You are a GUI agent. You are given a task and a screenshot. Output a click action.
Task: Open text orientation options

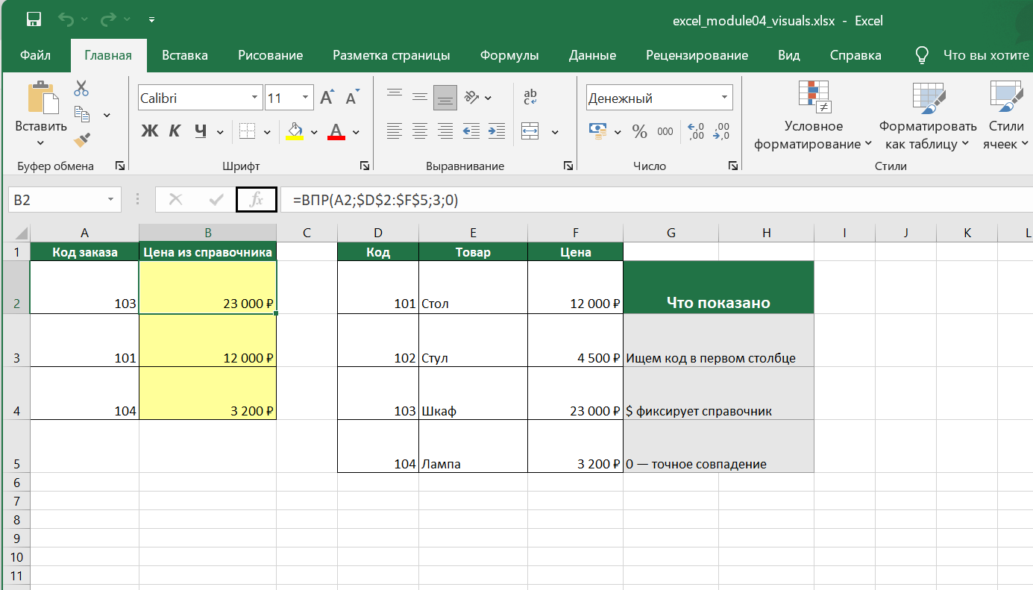(x=477, y=97)
